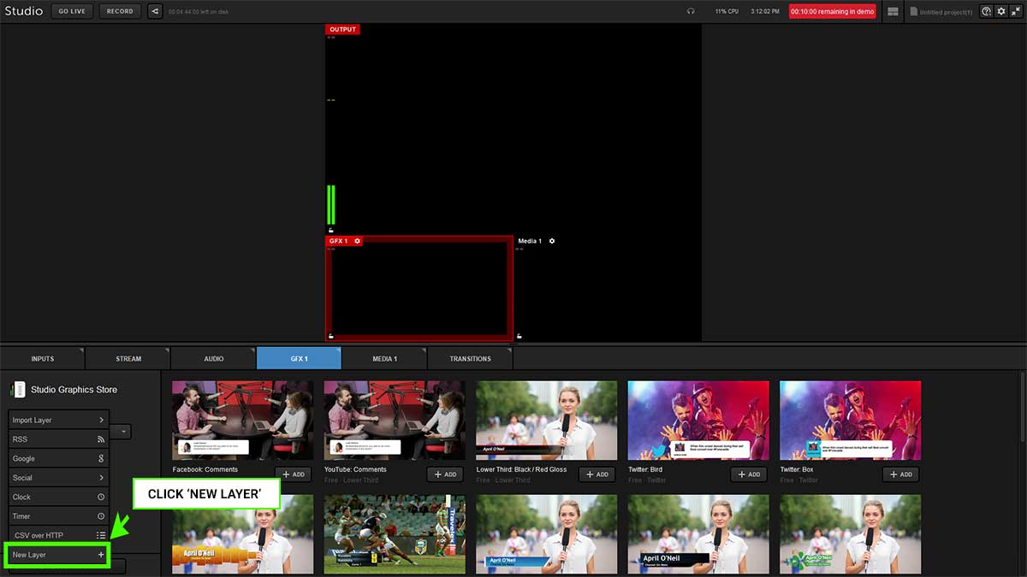The width and height of the screenshot is (1027, 577).
Task: Click the Studio Graphics Store logo icon
Action: click(x=18, y=390)
